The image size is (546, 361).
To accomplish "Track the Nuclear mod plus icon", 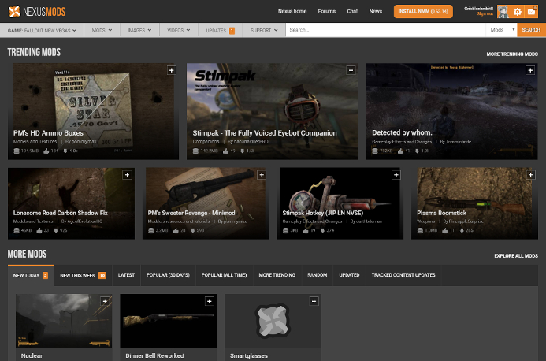I will click(105, 301).
